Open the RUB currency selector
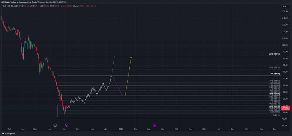Viewport: 292px width, 136px height. (x=284, y=6)
